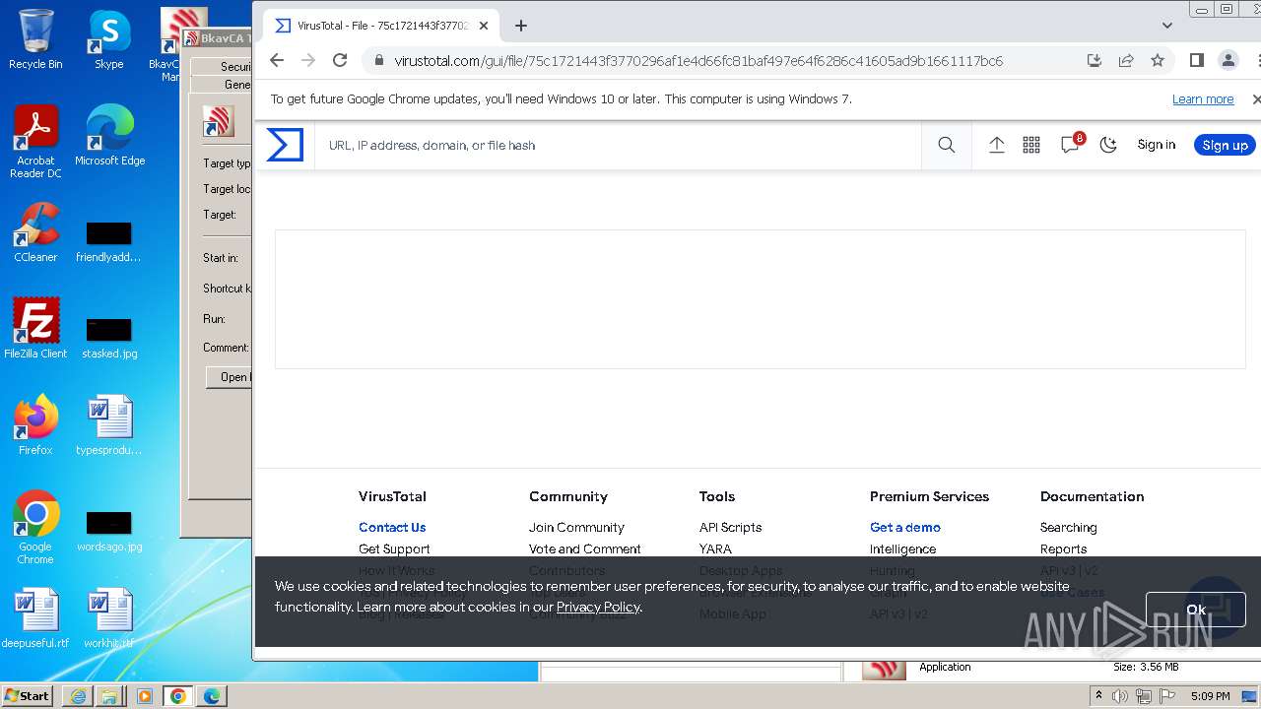Viewport: 1261px width, 709px height.
Task: Open Microsoft Edge desktop shortcut
Action: pyautogui.click(x=109, y=135)
